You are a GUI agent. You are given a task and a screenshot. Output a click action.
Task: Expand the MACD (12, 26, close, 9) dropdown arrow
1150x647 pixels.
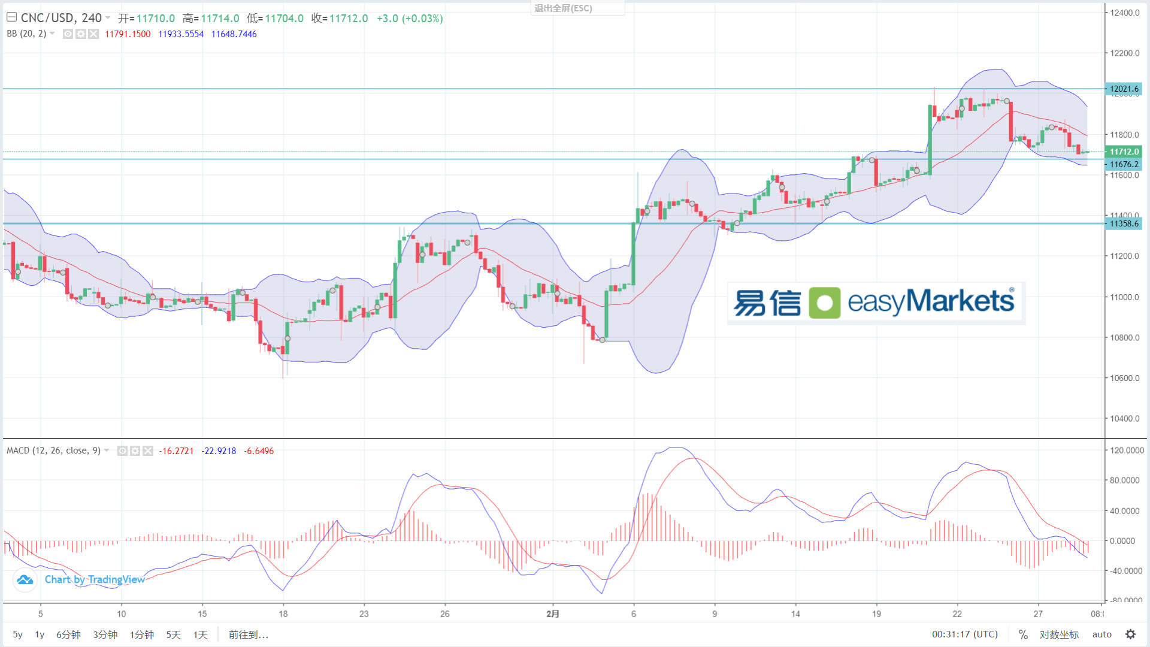(x=107, y=451)
